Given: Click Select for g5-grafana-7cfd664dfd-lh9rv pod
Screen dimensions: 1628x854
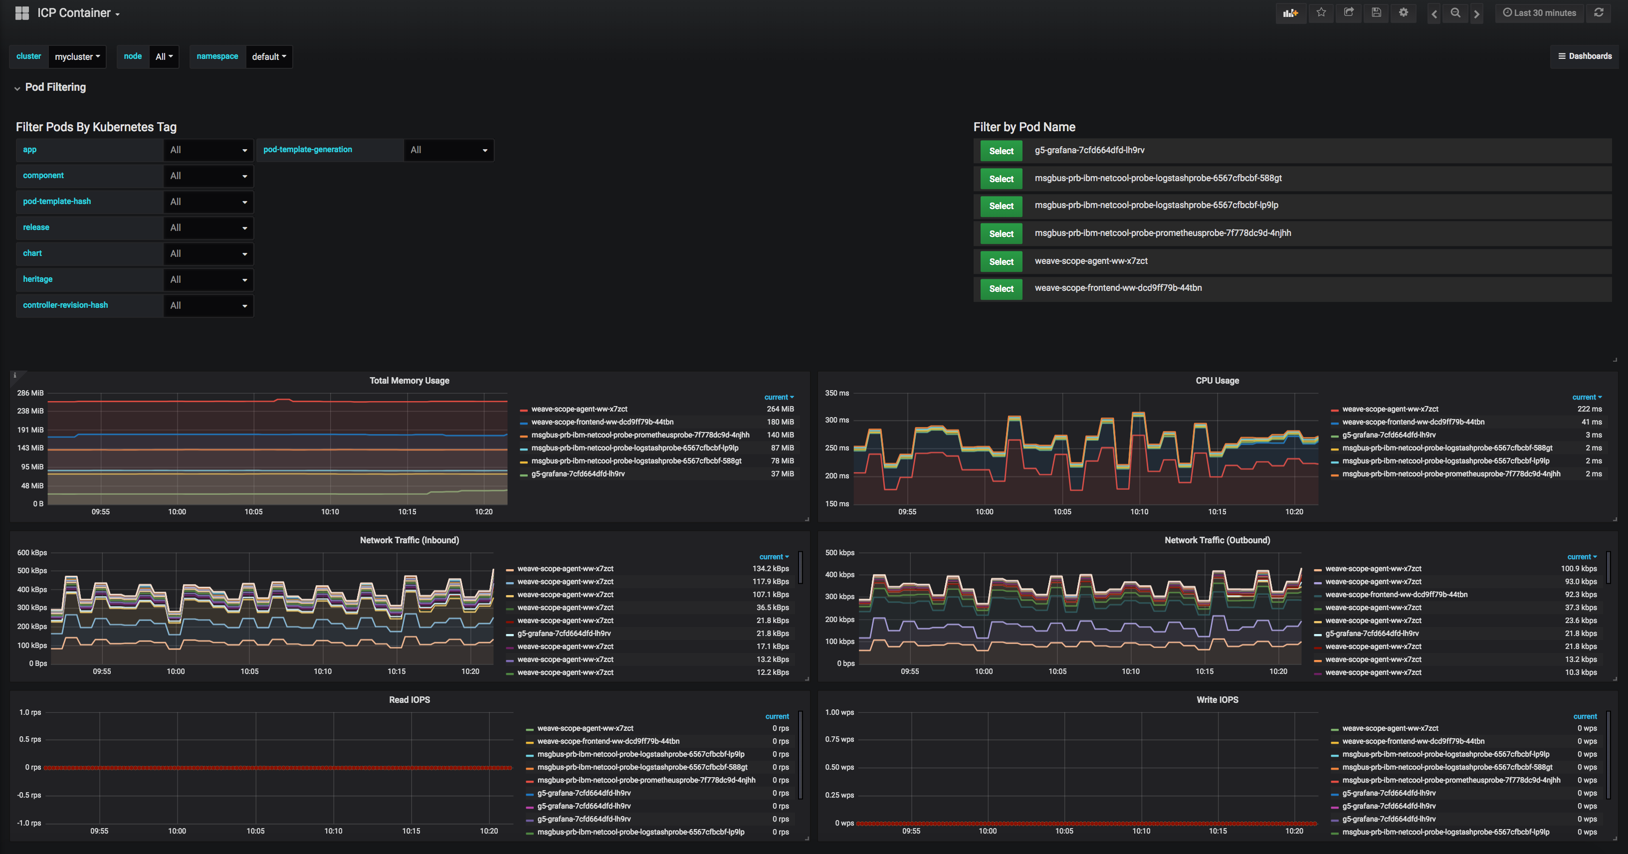Looking at the screenshot, I should click(1001, 151).
